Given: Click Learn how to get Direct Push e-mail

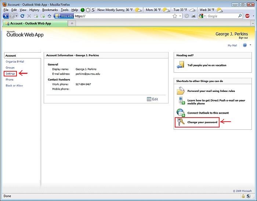Looking at the screenshot, I should point(216,102).
